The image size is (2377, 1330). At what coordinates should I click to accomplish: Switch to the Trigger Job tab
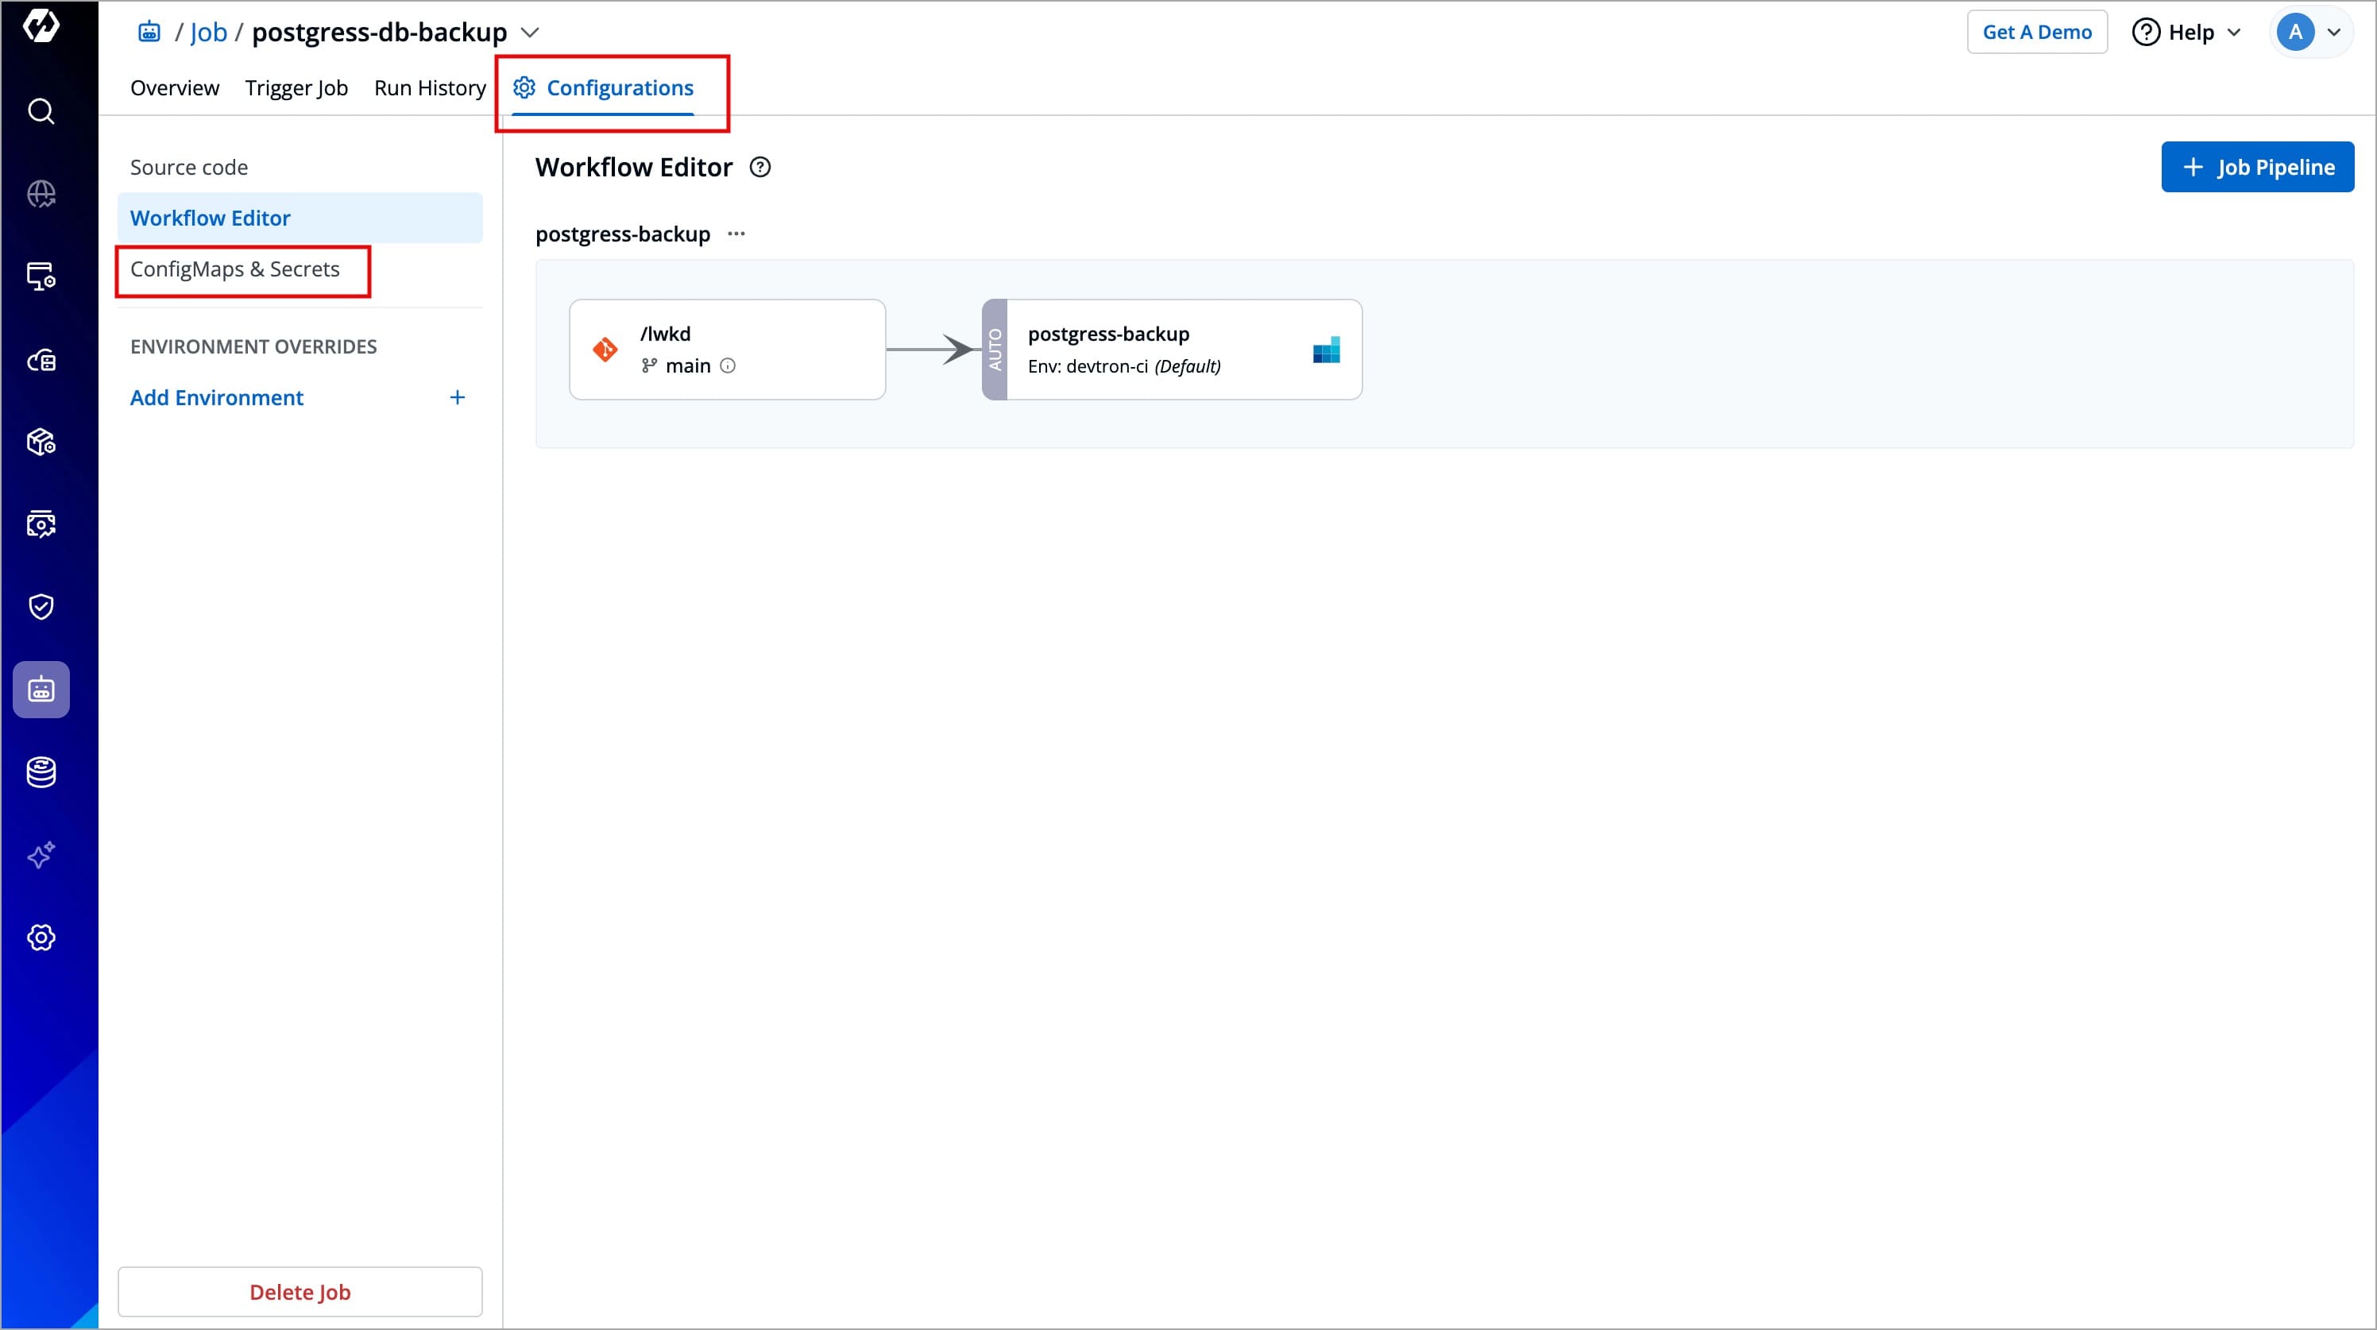(x=296, y=87)
